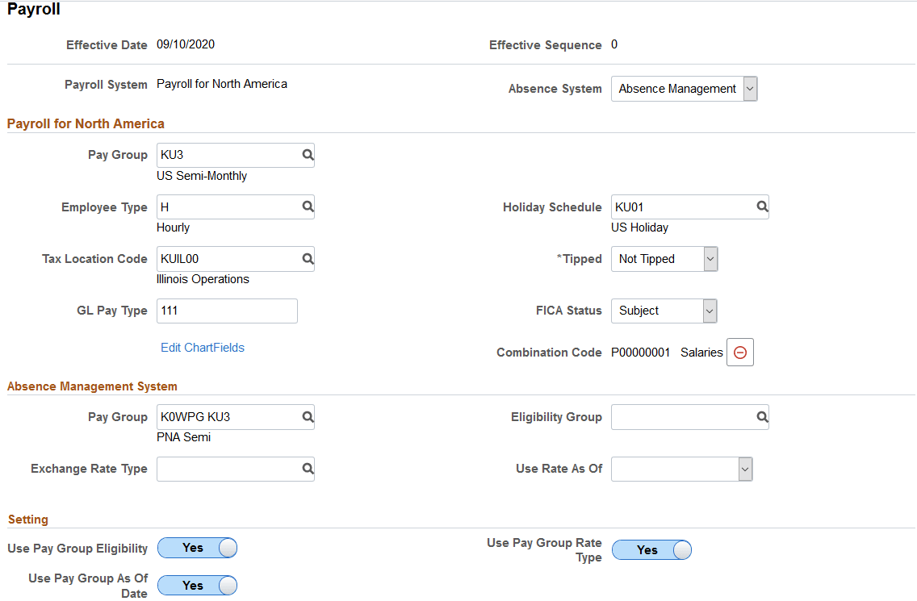The width and height of the screenshot is (917, 601).
Task: Switch the Use Pay Group Rate Type setting
Action: (651, 549)
